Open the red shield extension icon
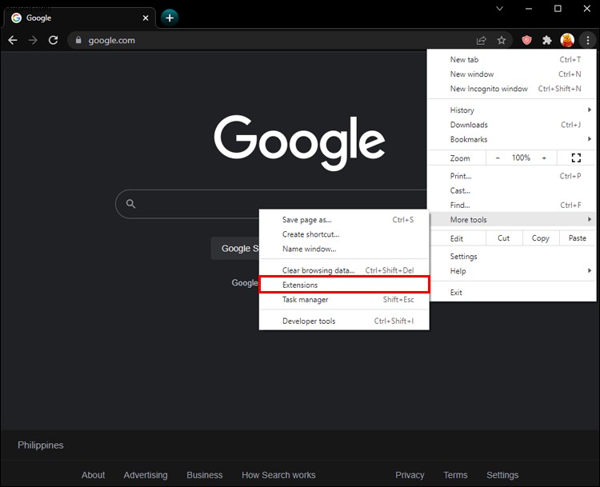 pos(527,40)
